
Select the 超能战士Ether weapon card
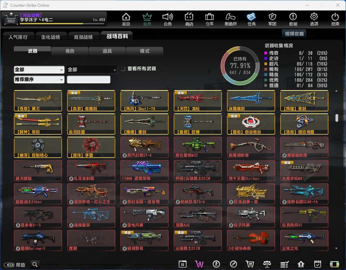(38, 194)
